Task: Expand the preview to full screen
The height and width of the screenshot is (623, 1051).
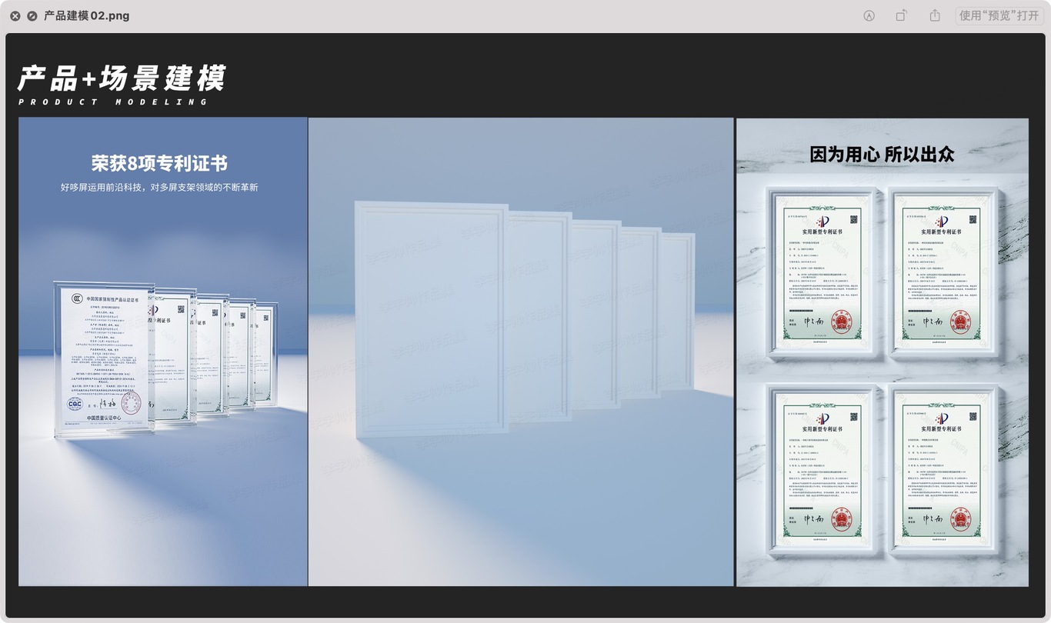Action: [x=32, y=15]
